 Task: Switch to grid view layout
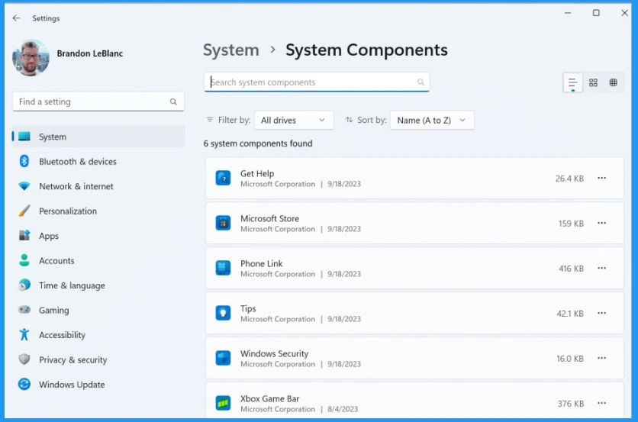(x=593, y=82)
